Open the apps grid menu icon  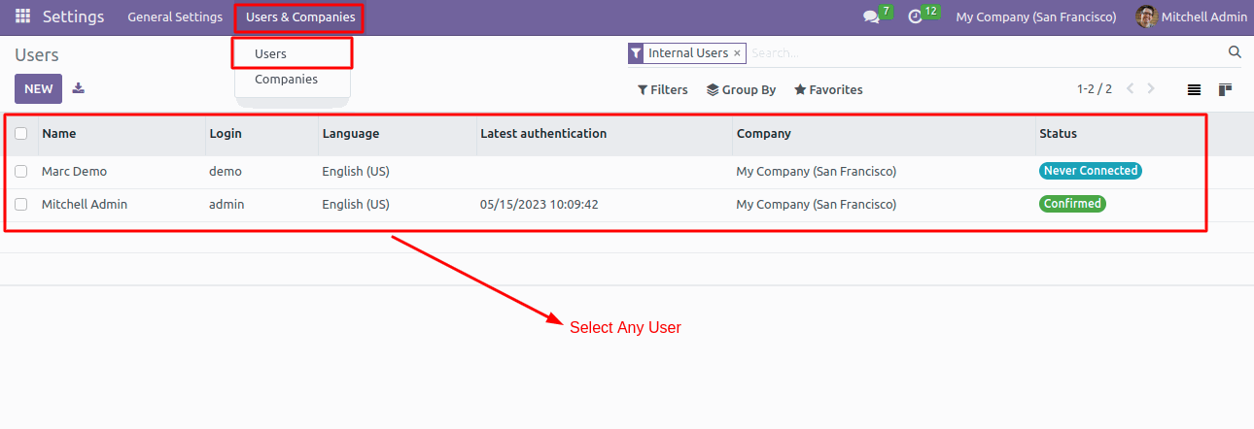[22, 16]
